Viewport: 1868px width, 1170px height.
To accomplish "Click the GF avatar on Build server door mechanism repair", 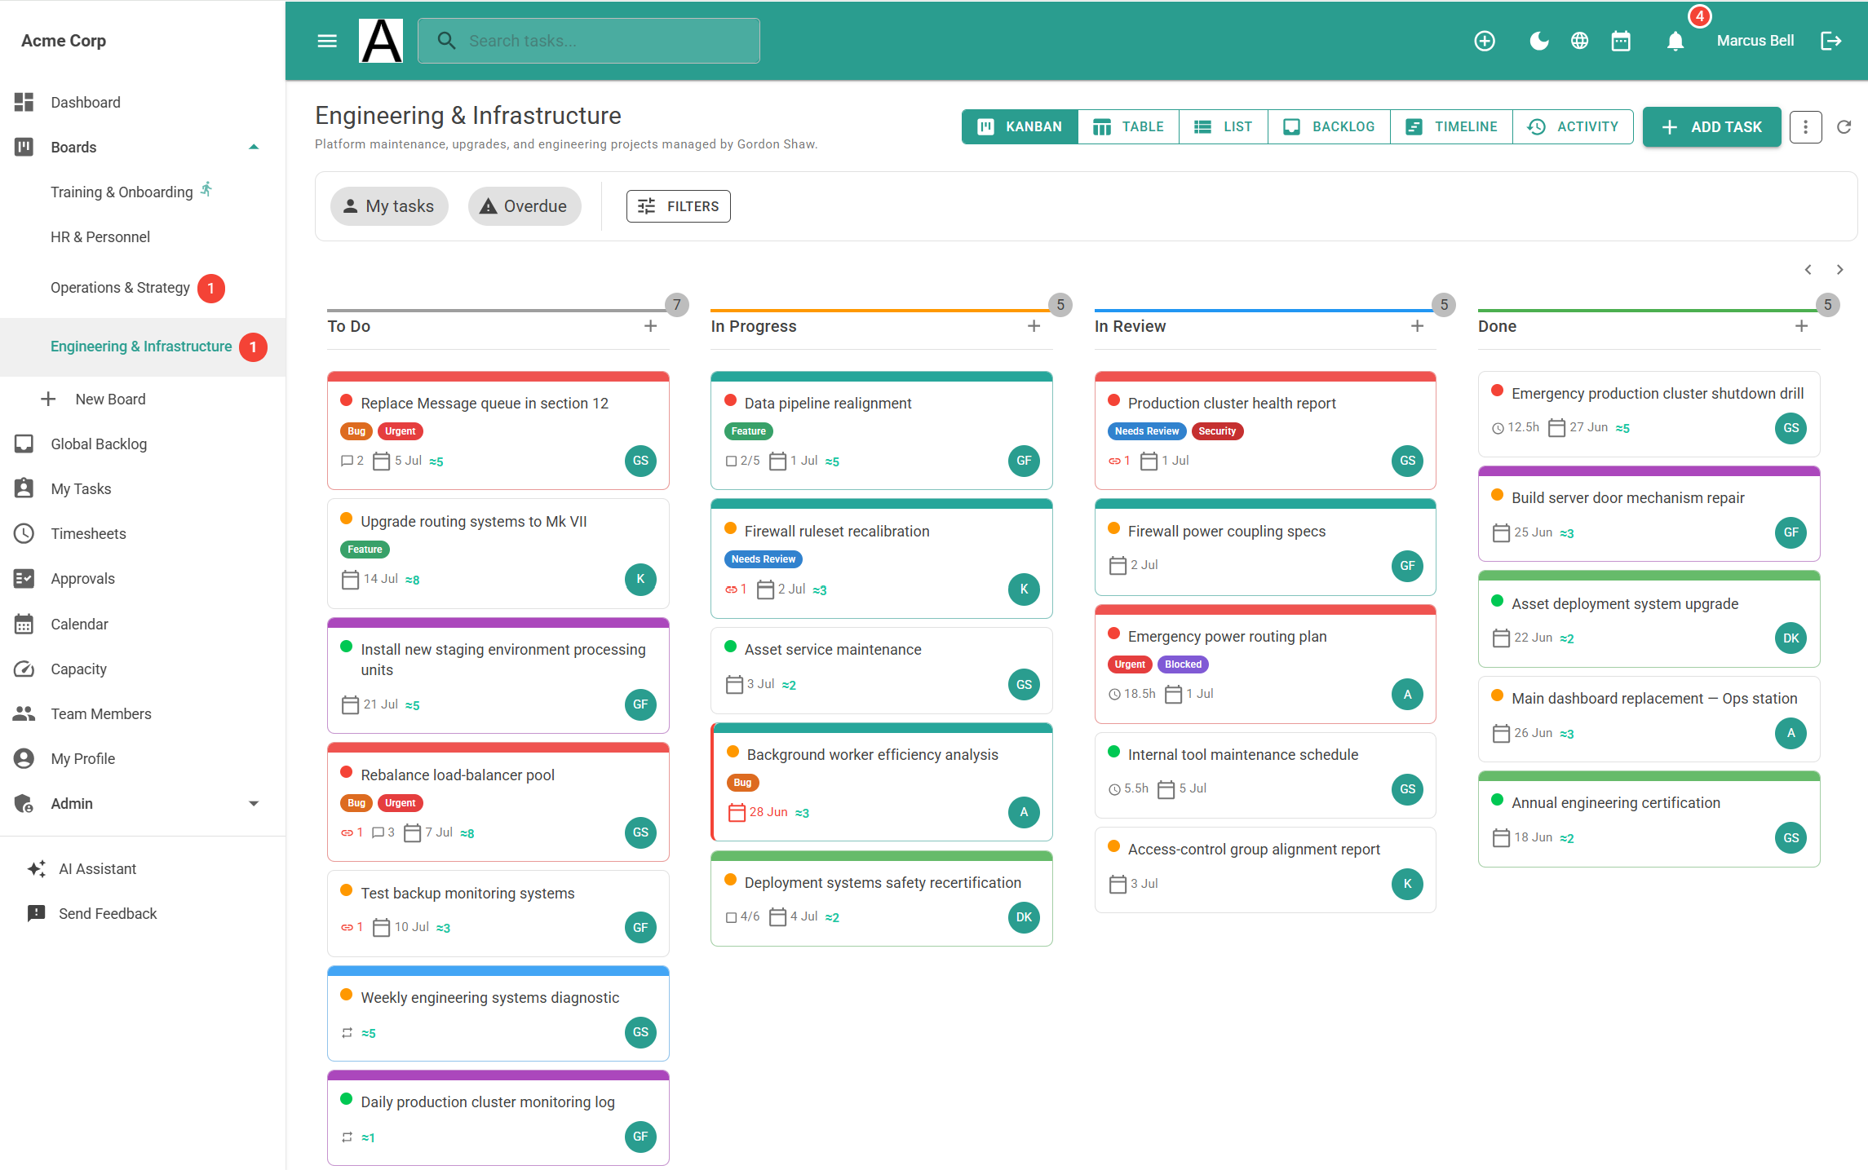I will (1791, 532).
